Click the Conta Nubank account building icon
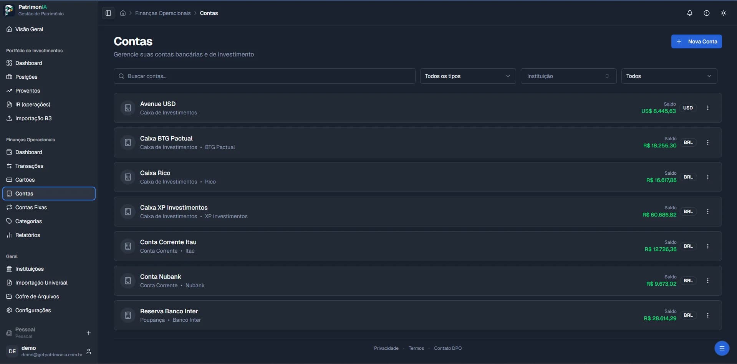The image size is (737, 364). click(x=128, y=281)
